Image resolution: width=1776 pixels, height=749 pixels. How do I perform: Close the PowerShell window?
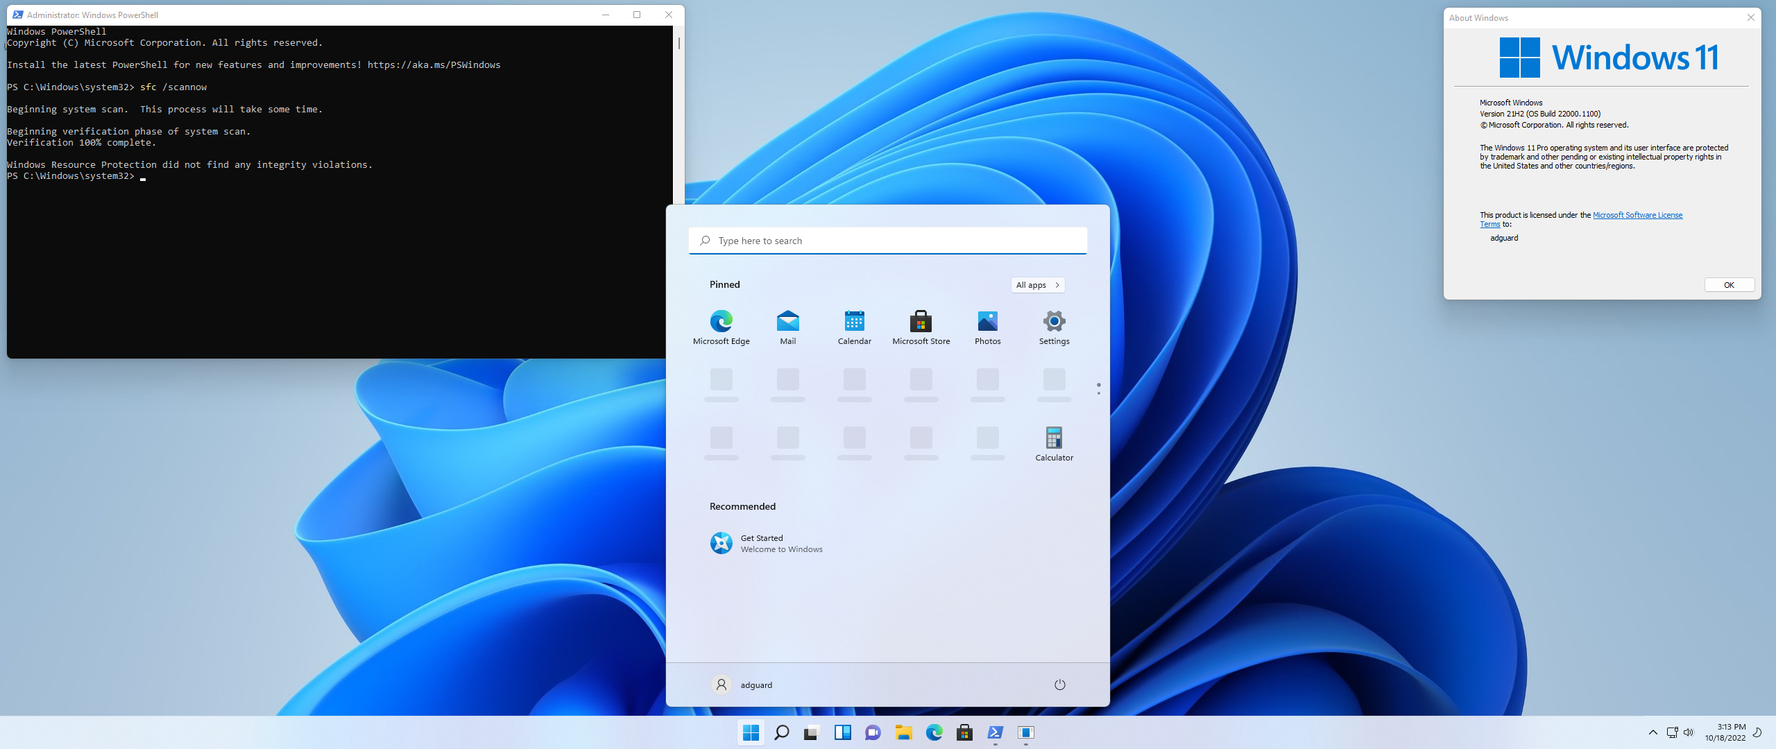(668, 15)
